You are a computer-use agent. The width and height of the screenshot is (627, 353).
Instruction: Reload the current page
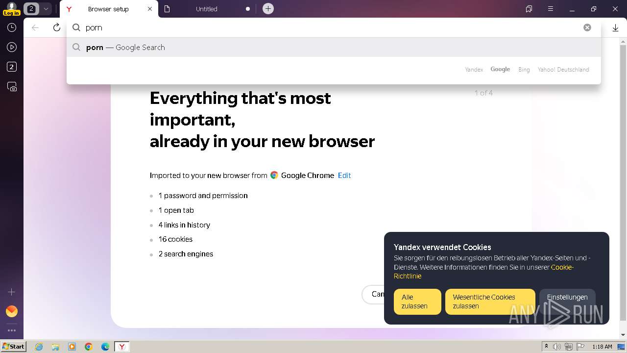point(57,27)
